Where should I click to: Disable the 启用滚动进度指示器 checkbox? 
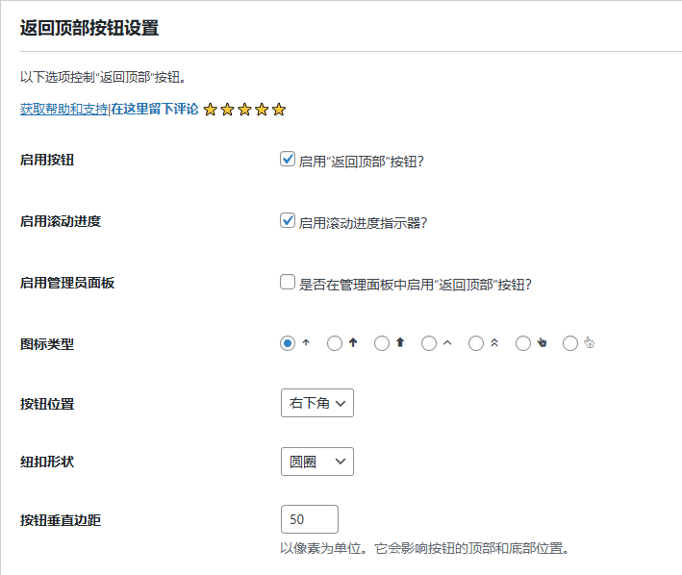tap(287, 221)
